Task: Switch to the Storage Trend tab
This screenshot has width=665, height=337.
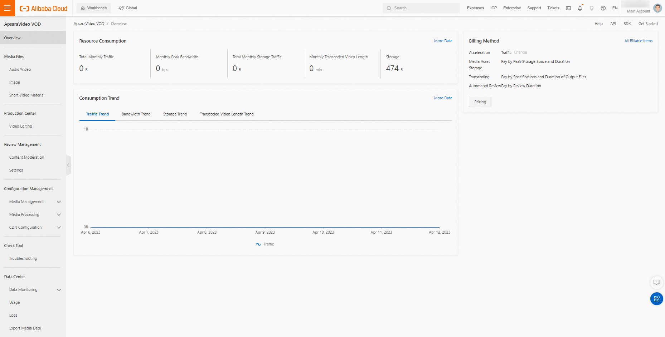Action: click(x=175, y=114)
